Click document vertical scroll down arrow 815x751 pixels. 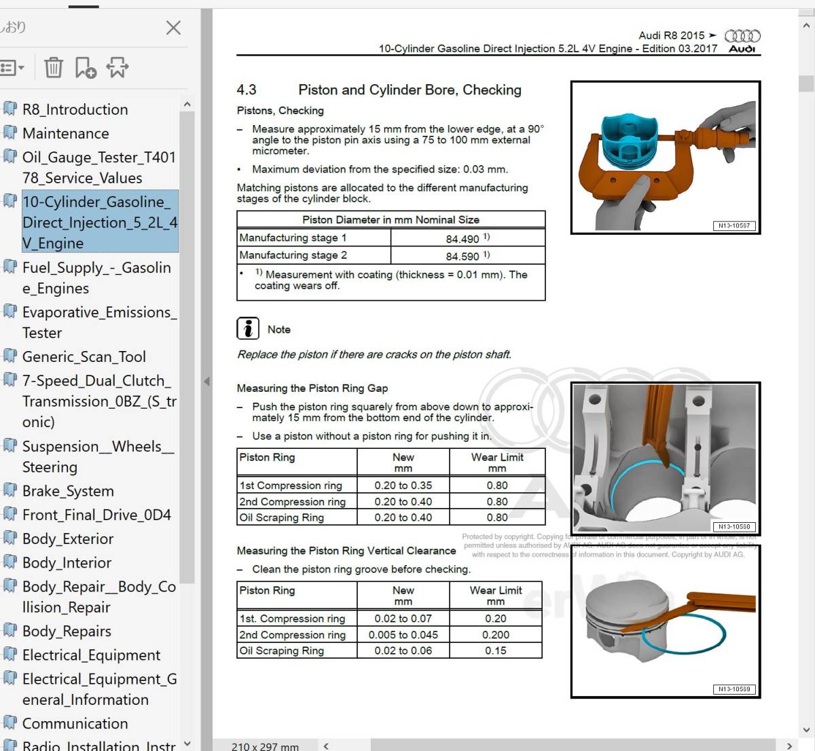click(x=806, y=731)
